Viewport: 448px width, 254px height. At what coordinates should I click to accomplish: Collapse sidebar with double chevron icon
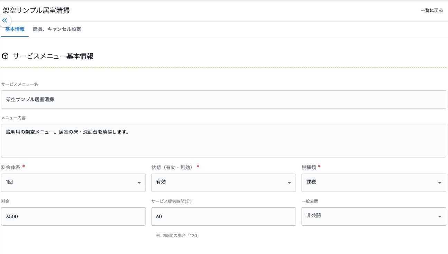4,20
